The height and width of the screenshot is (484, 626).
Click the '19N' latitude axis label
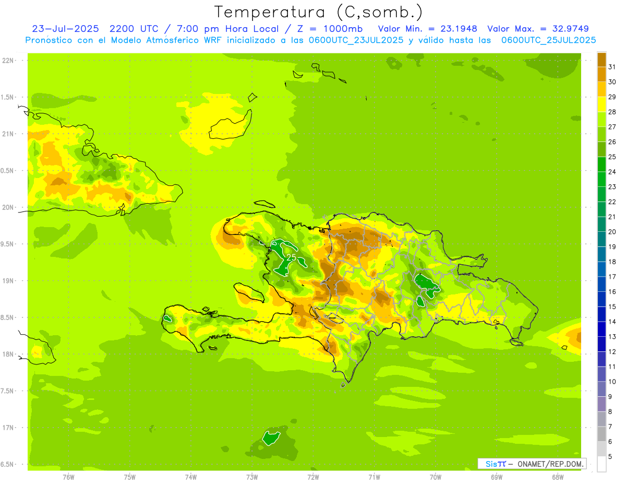pos(8,280)
